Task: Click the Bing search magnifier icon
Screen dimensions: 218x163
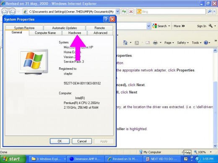Action: click(x=210, y=12)
